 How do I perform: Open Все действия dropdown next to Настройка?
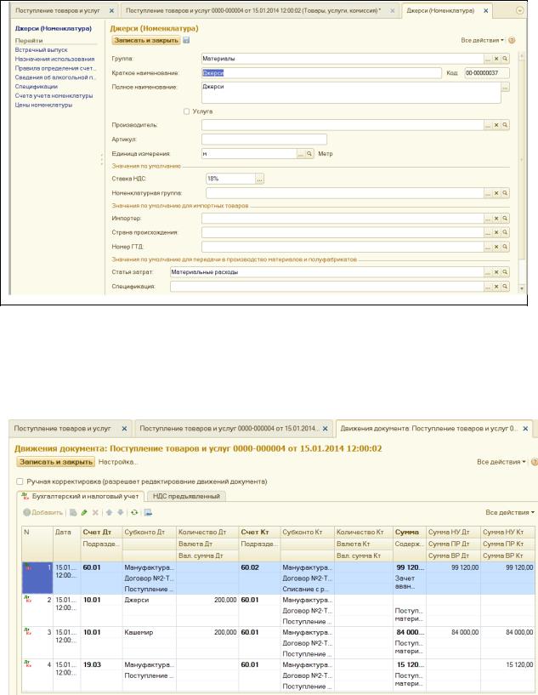(x=501, y=462)
